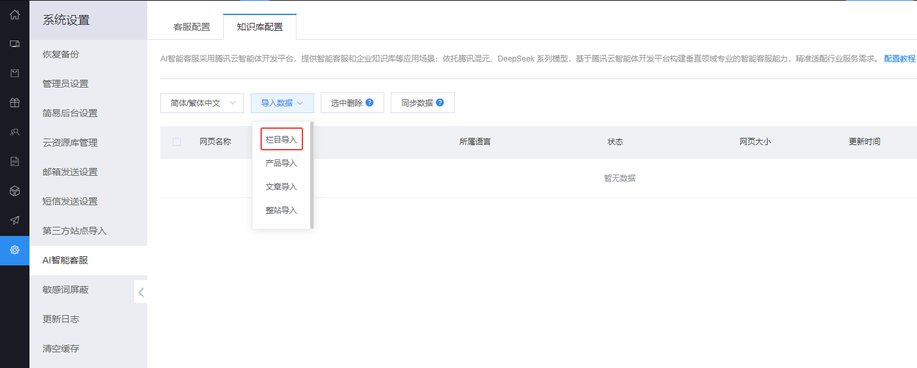Open the paper plane icon section
This screenshot has height=368, width=917.
(14, 220)
